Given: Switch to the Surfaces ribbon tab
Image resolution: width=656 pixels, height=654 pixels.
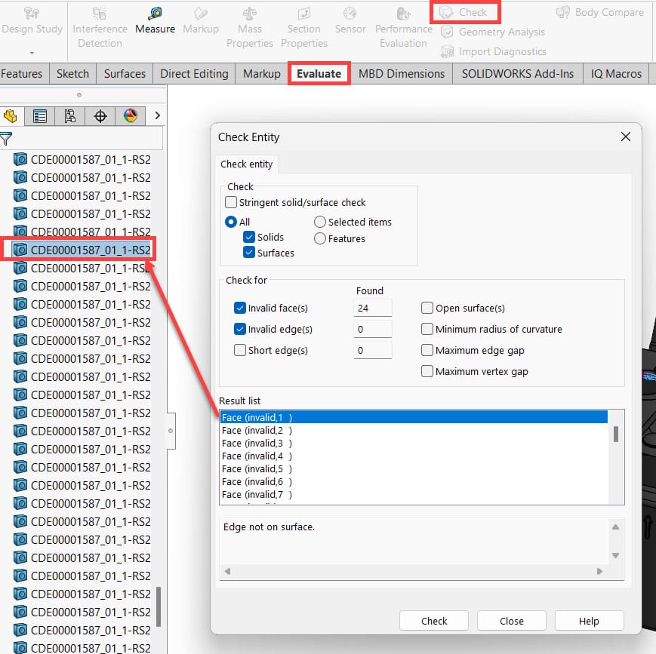Looking at the screenshot, I should [x=125, y=73].
